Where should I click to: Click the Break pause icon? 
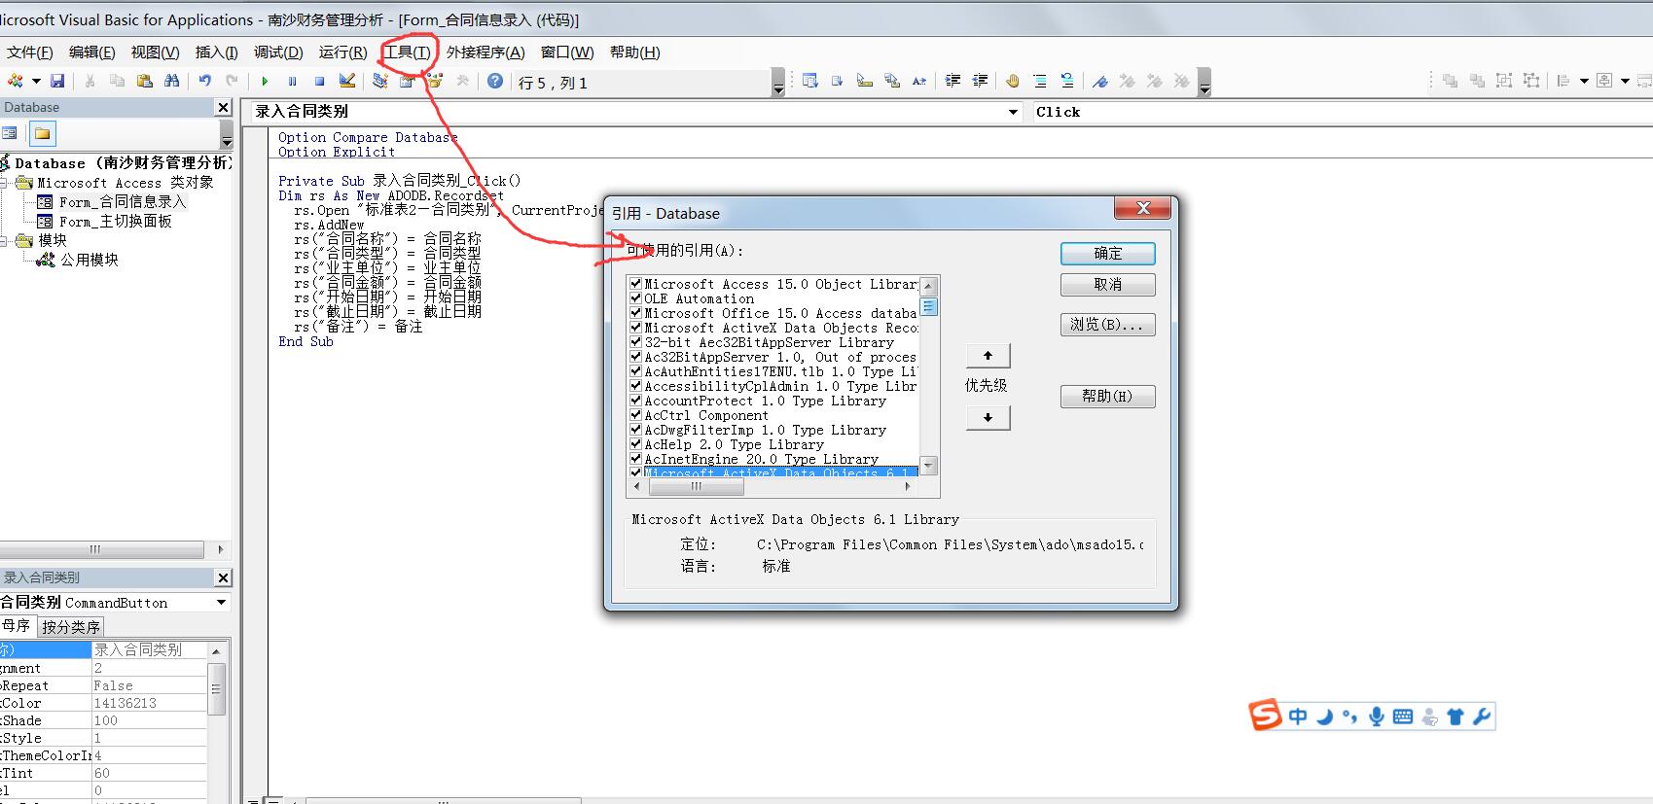pyautogui.click(x=292, y=82)
